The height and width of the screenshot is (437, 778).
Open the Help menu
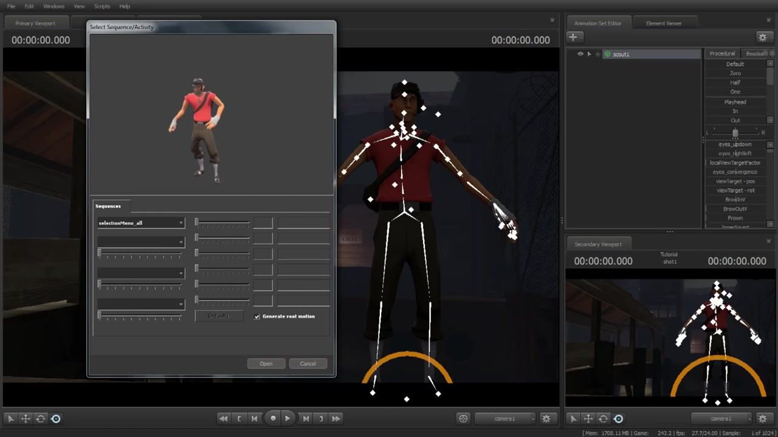125,6
